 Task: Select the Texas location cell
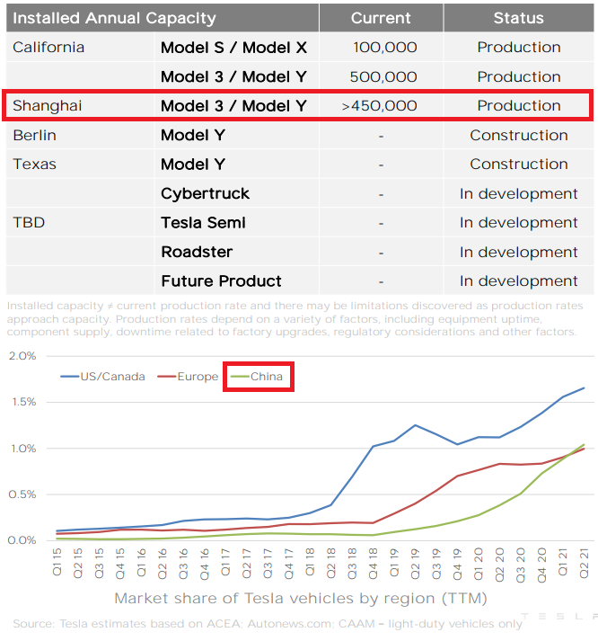(34, 165)
